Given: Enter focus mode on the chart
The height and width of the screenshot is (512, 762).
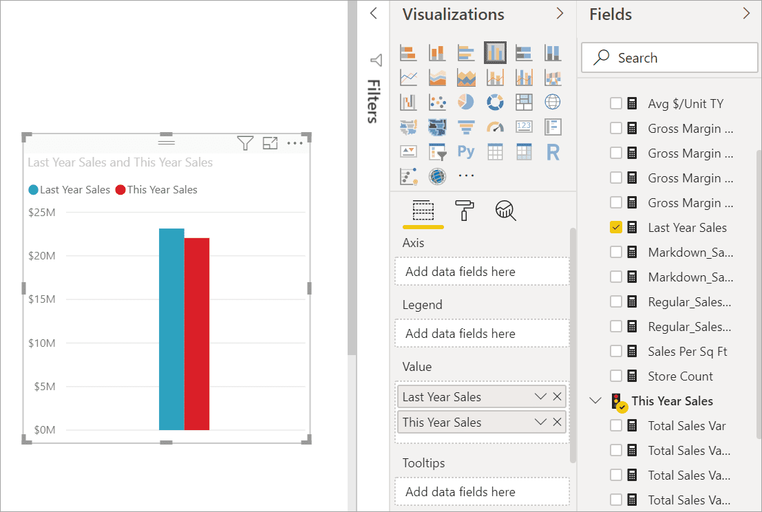Looking at the screenshot, I should point(270,142).
